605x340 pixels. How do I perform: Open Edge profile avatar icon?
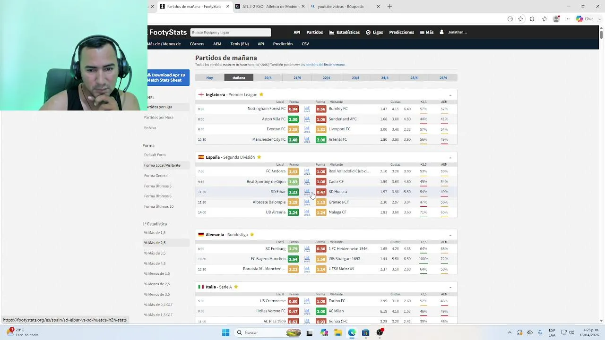click(x=556, y=19)
